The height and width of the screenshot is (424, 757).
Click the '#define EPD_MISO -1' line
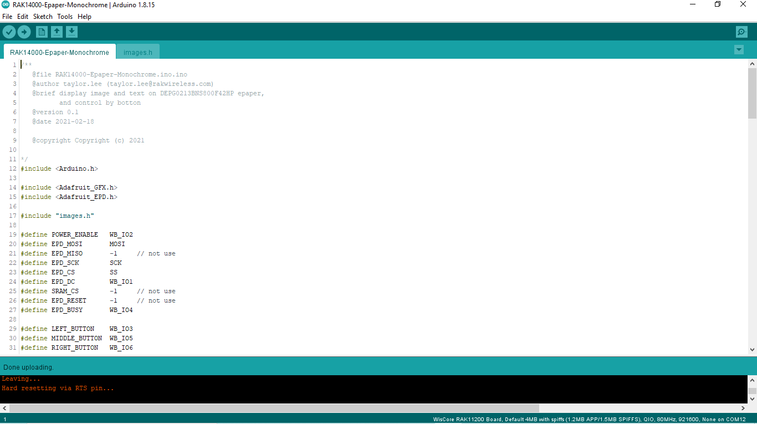point(98,253)
